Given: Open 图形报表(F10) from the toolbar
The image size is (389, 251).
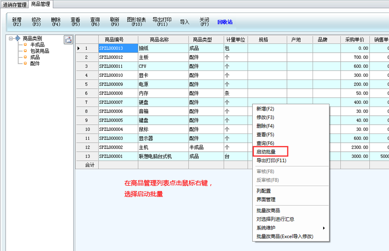Looking at the screenshot, I should click(x=136, y=21).
